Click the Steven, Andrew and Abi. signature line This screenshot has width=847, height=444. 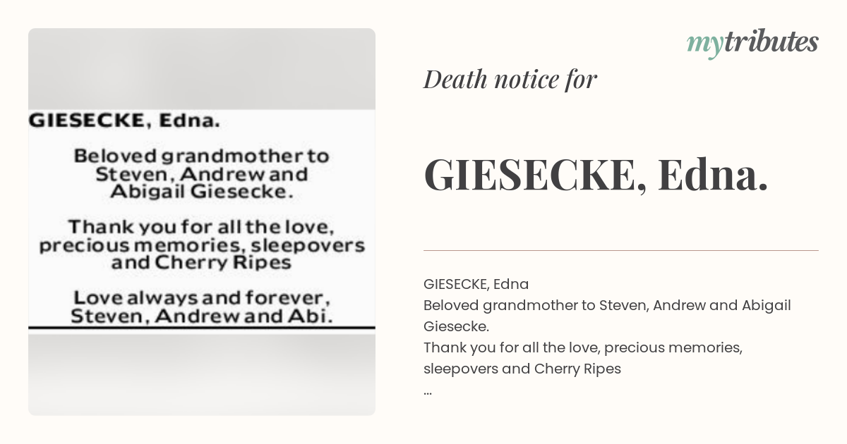(201, 316)
